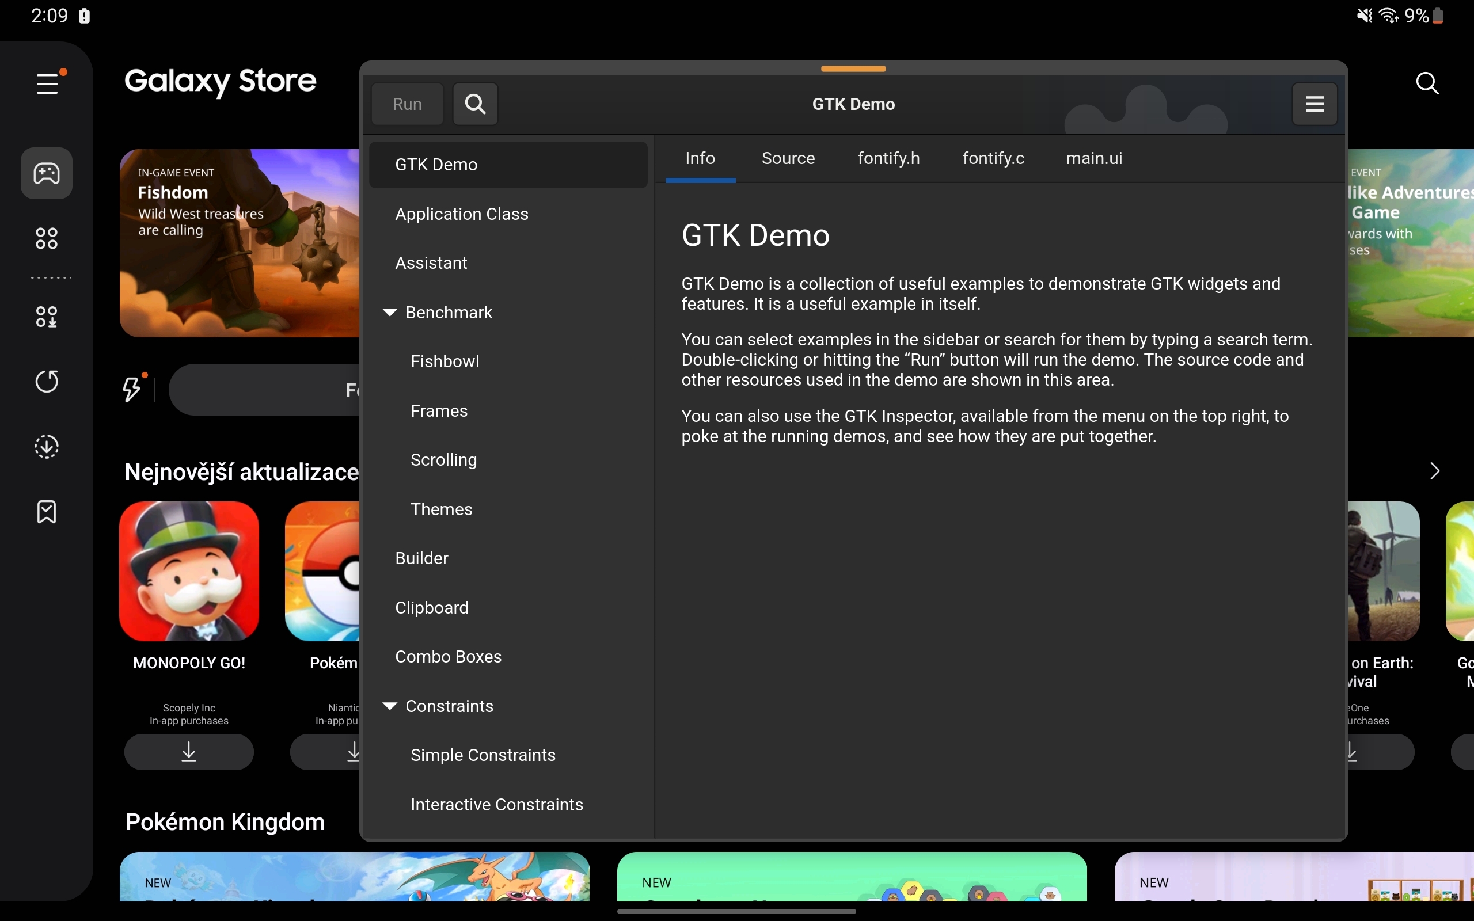The width and height of the screenshot is (1474, 921).
Task: Click the orange window drag handle
Action: pyautogui.click(x=853, y=69)
